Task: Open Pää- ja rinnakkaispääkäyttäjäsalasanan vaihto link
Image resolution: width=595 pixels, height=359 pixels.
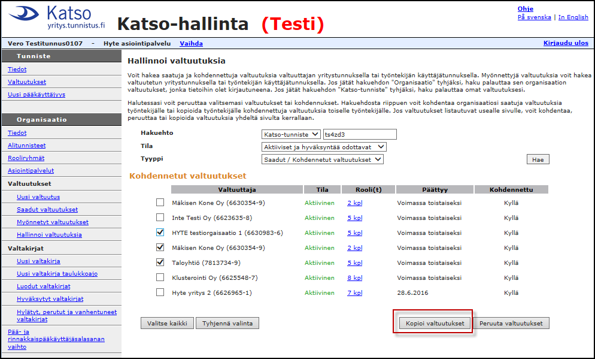Action: pos(56,339)
